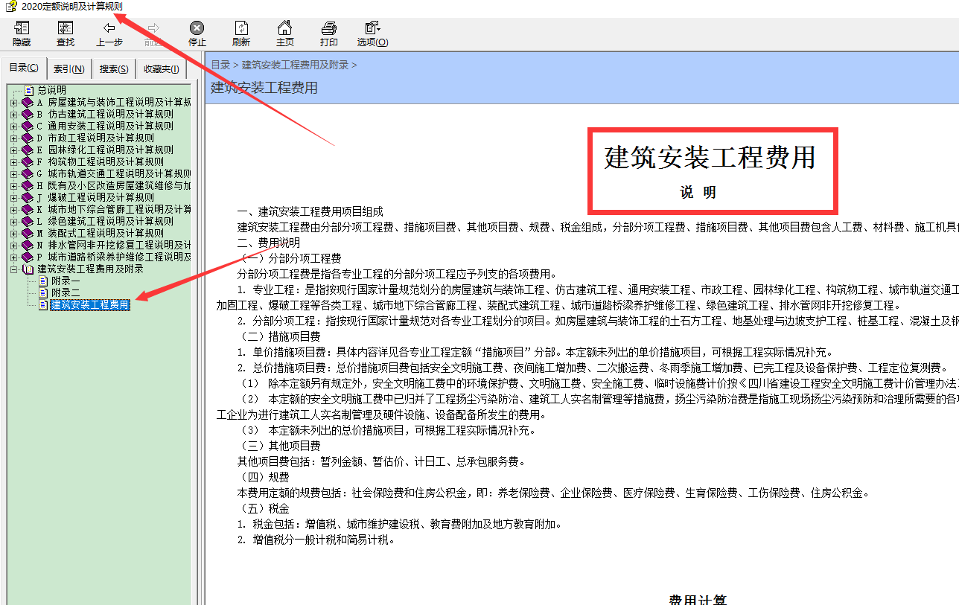Expand the B 仿古建筑工程 node
Viewport: 959px width, 605px height.
(x=13, y=115)
